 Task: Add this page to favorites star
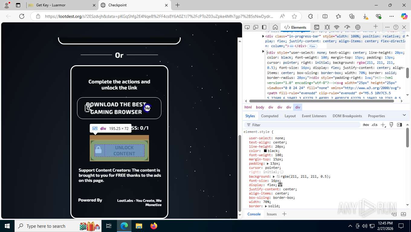pyautogui.click(x=294, y=16)
